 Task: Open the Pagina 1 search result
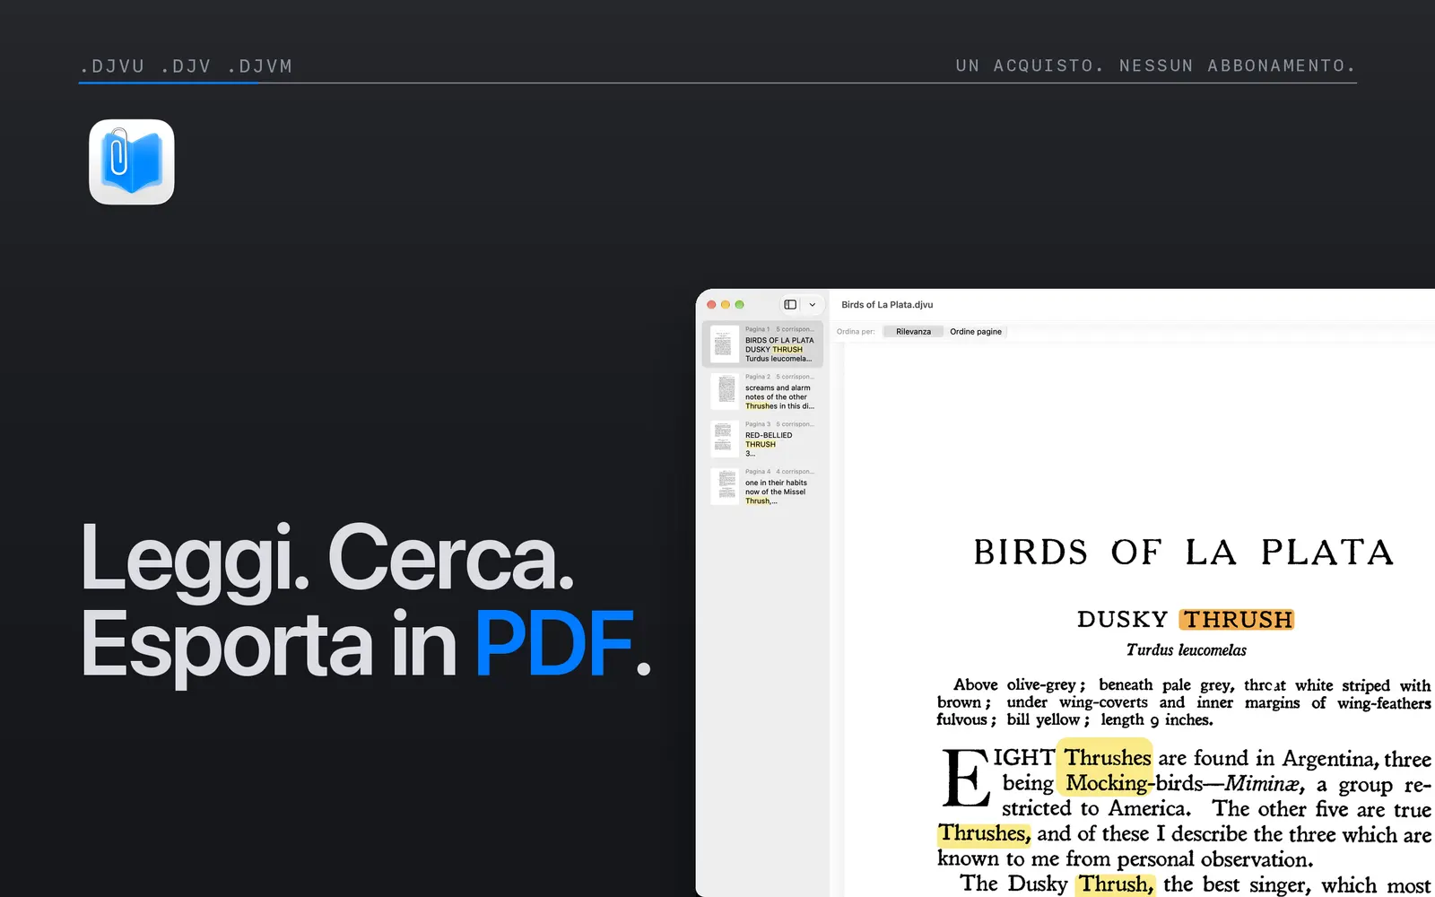coord(762,344)
